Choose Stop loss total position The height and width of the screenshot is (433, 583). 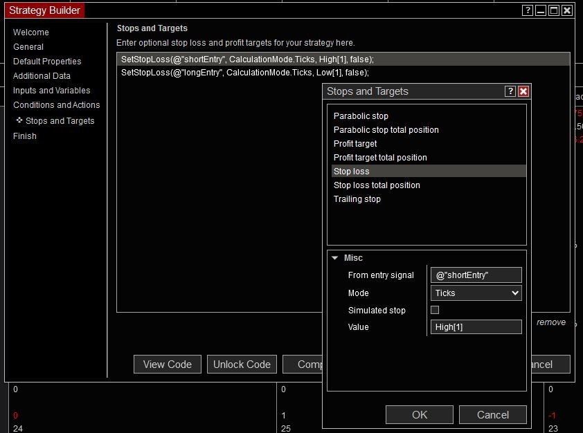429,185
